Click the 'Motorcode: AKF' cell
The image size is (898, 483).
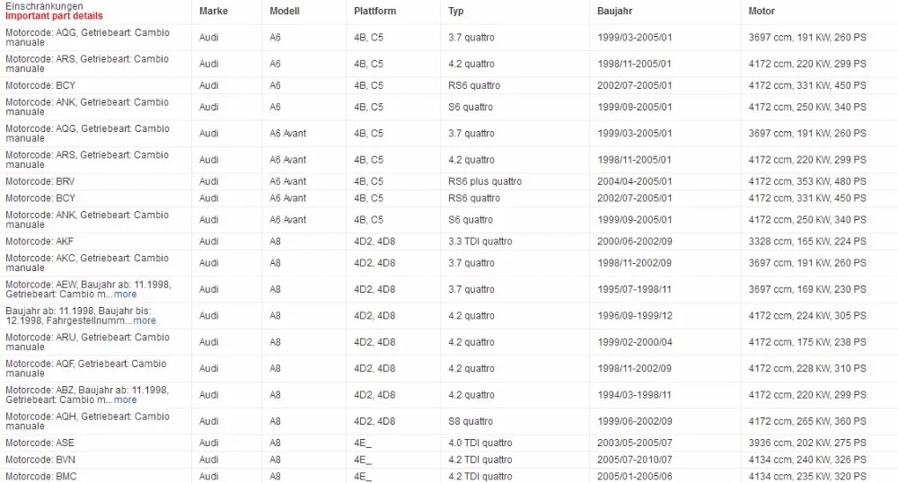pos(40,241)
